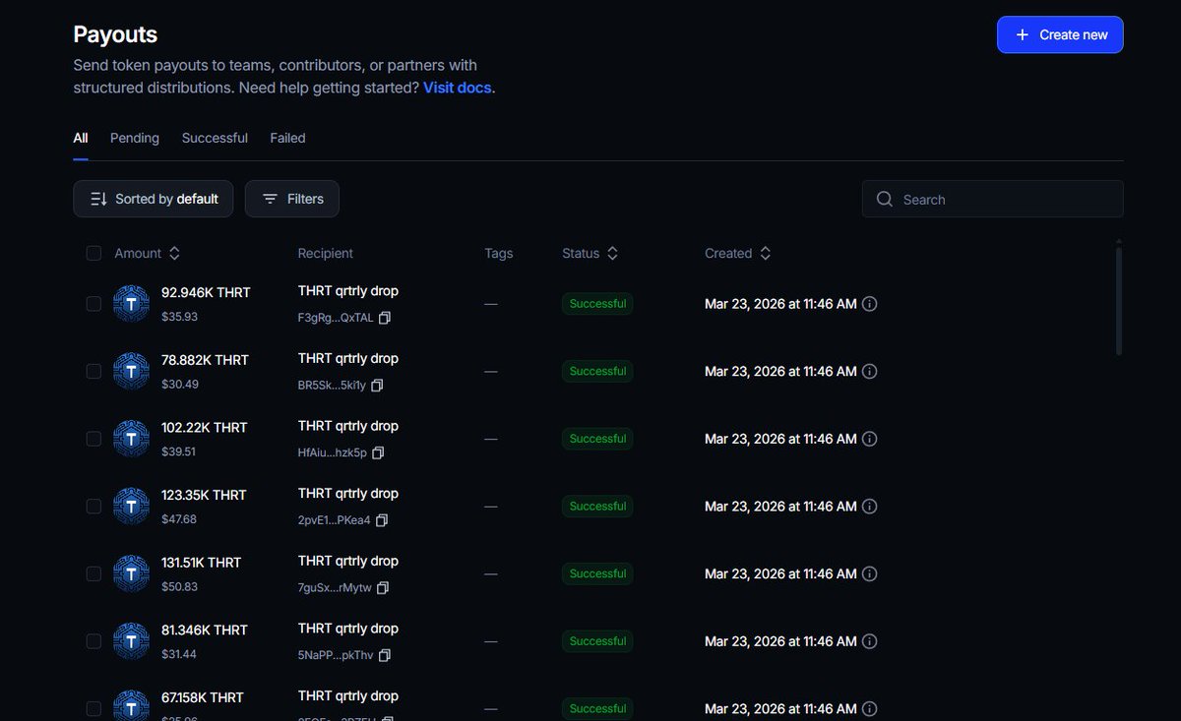The width and height of the screenshot is (1181, 721).
Task: Click the Successful badge on the 123.35K THRT row
Action: tap(597, 507)
